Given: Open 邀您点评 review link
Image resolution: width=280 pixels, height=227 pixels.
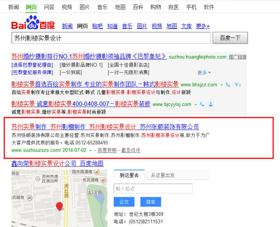Looking at the screenshot, I should tap(131, 150).
